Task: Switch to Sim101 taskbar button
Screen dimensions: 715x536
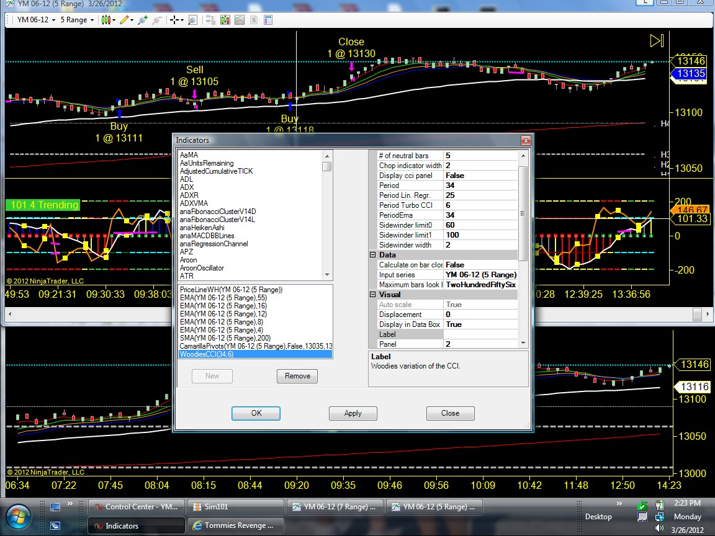Action: point(235,507)
